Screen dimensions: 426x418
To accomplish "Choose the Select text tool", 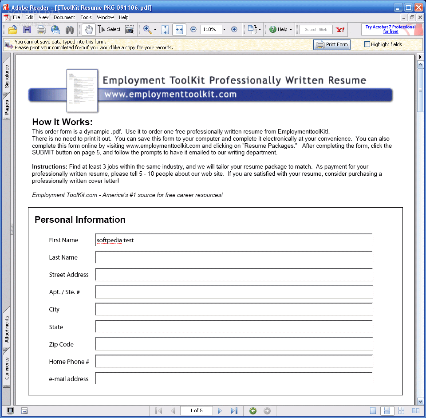I will tap(109, 30).
